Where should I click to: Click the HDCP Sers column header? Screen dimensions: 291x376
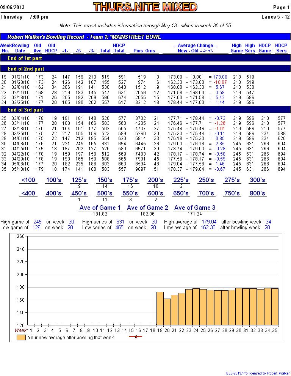pyautogui.click(x=281, y=48)
